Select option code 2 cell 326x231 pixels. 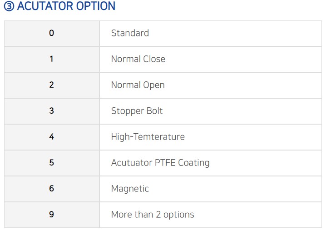click(x=52, y=85)
